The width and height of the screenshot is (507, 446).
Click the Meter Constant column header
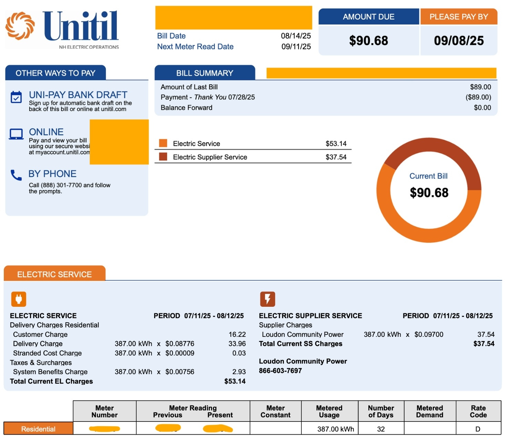tap(276, 411)
